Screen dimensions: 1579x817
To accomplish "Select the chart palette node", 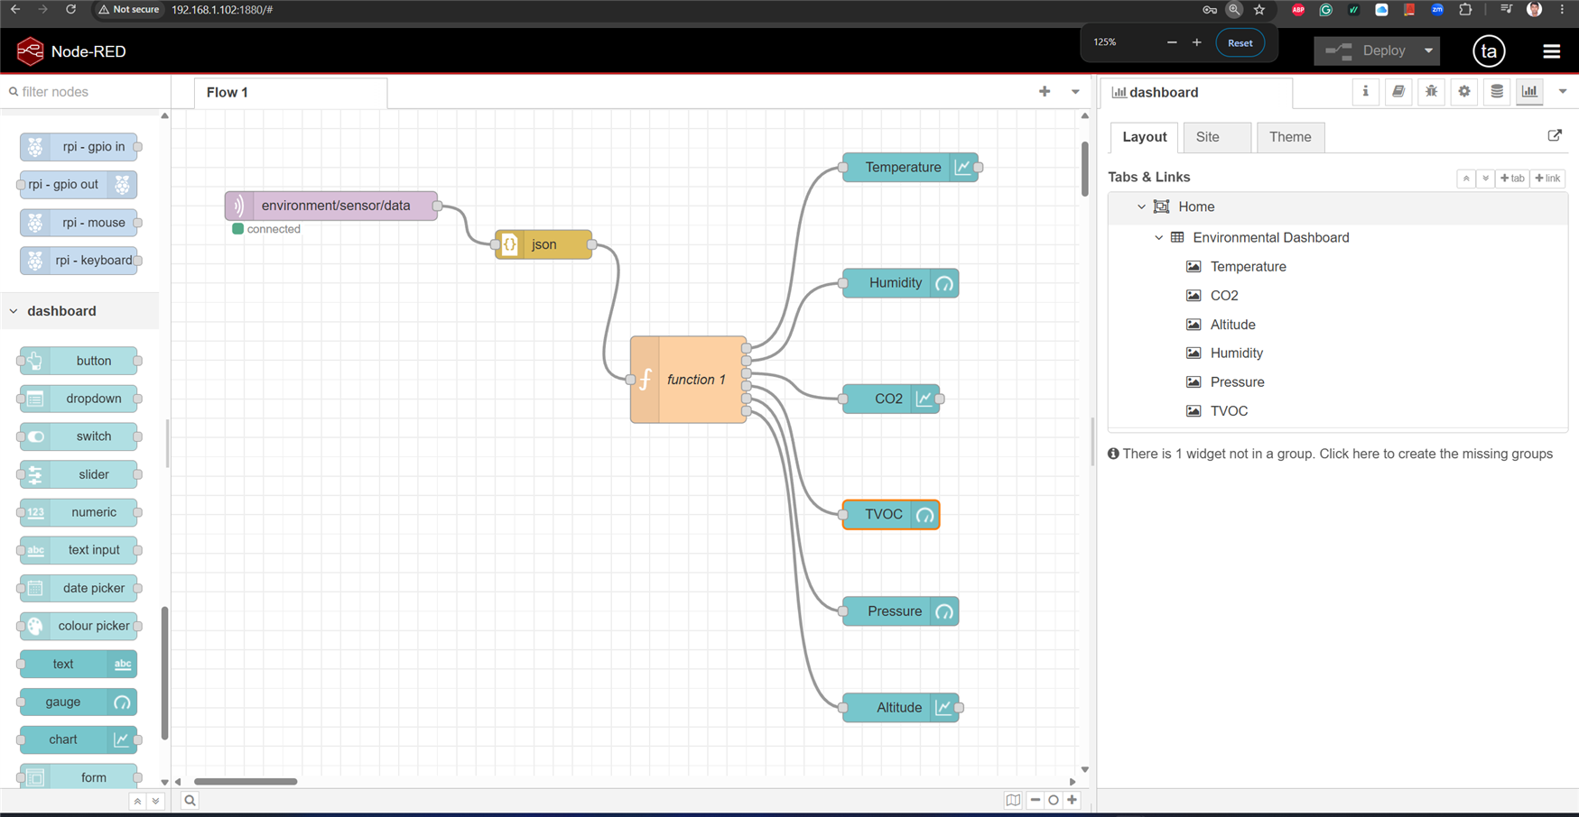I will (79, 739).
